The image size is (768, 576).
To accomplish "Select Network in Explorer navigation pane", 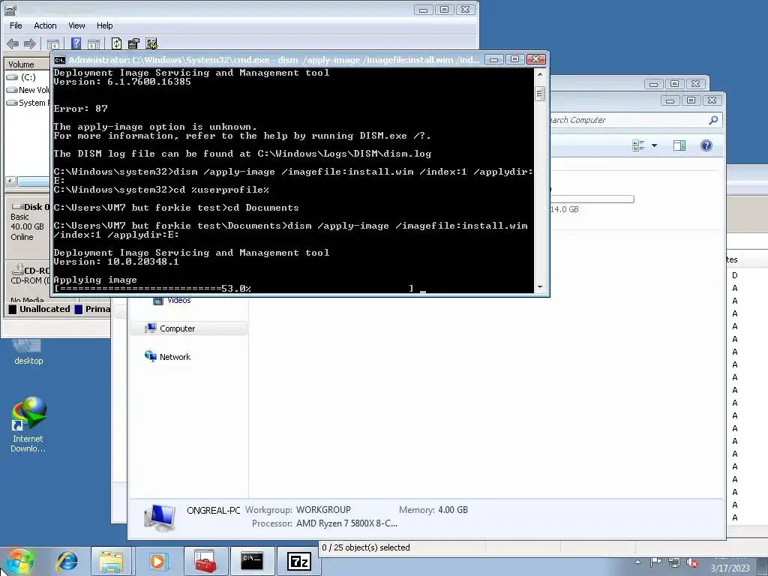I will tap(174, 356).
